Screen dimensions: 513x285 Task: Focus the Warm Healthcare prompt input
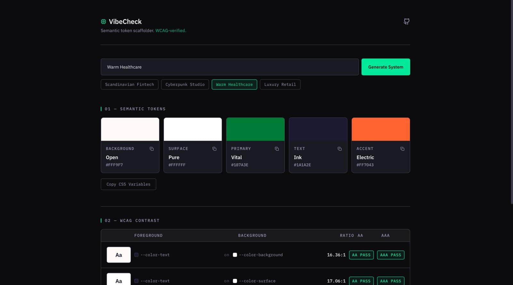click(230, 67)
